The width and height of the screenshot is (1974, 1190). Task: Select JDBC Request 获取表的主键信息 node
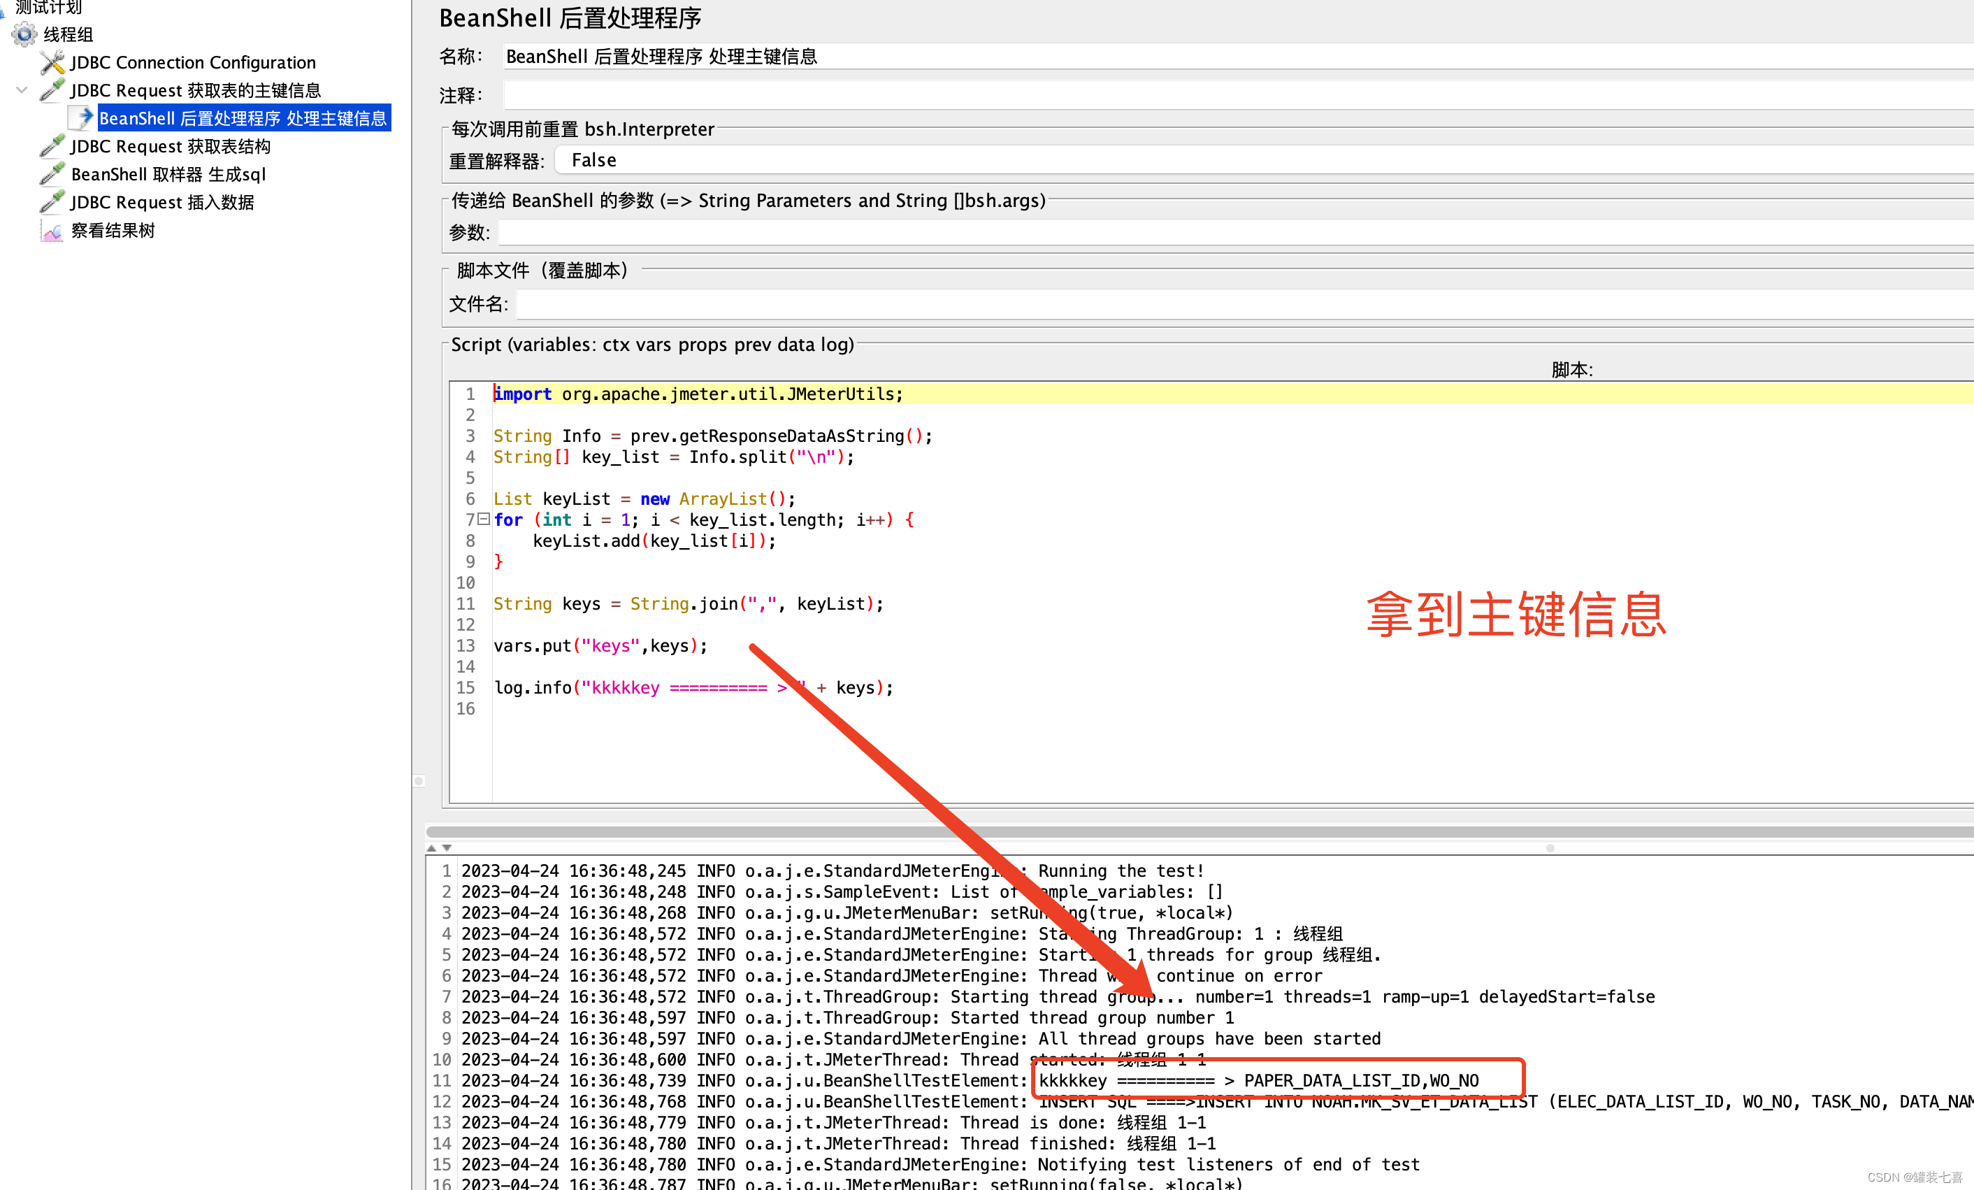pos(196,91)
